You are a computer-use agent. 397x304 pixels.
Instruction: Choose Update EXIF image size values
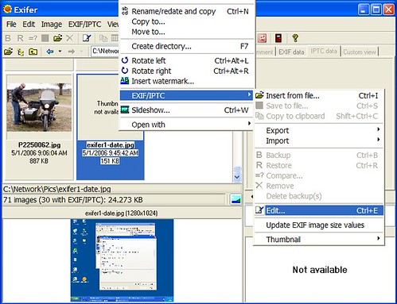319,225
